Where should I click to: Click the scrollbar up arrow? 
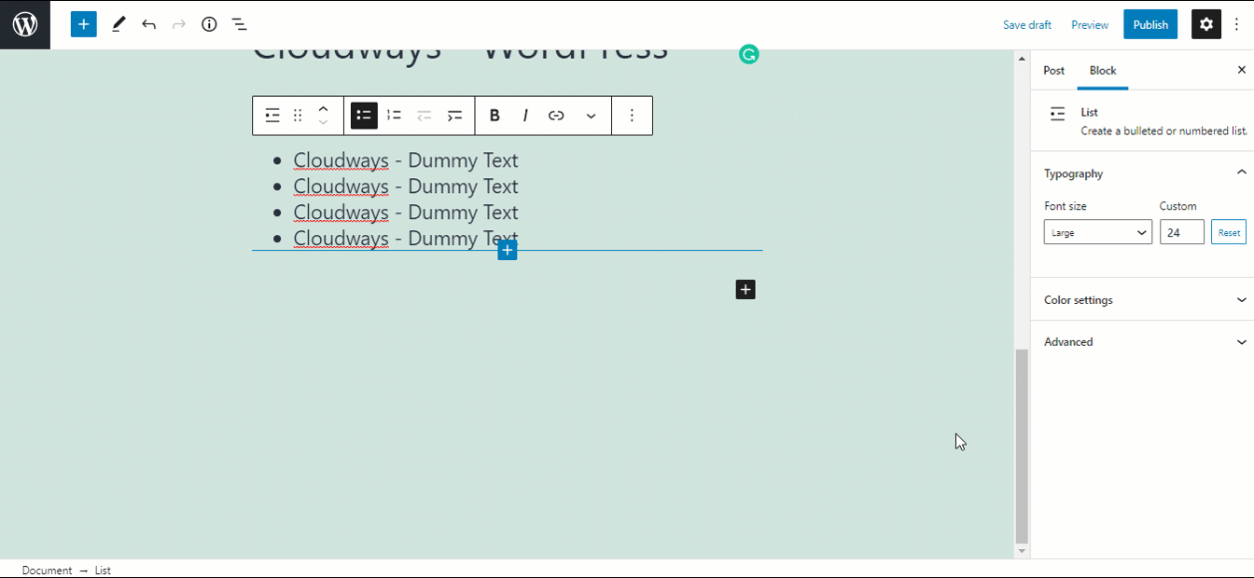pos(1022,59)
